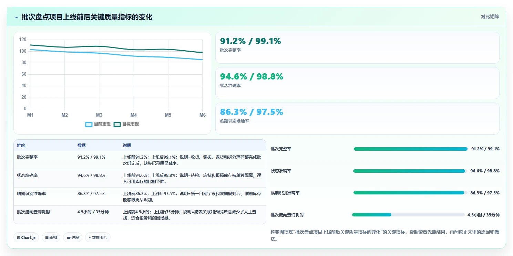Select the 表格 tag chip

tap(51, 237)
